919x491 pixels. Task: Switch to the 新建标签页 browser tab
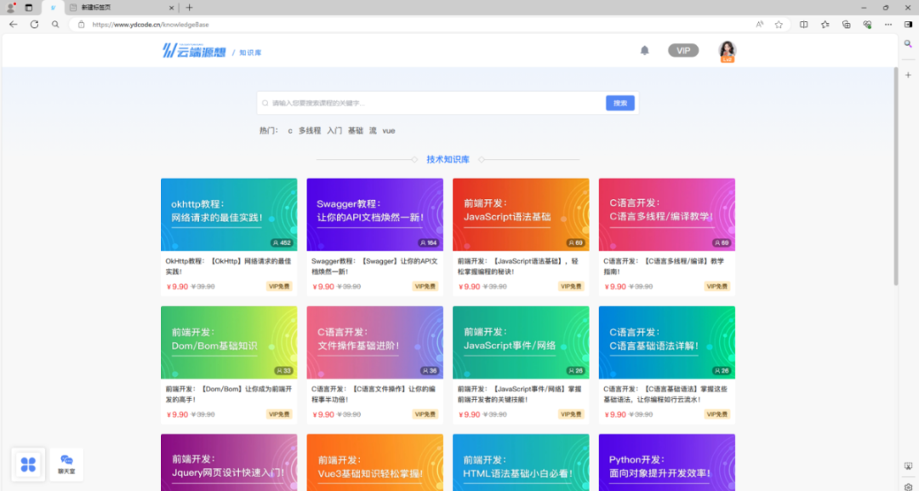point(117,7)
